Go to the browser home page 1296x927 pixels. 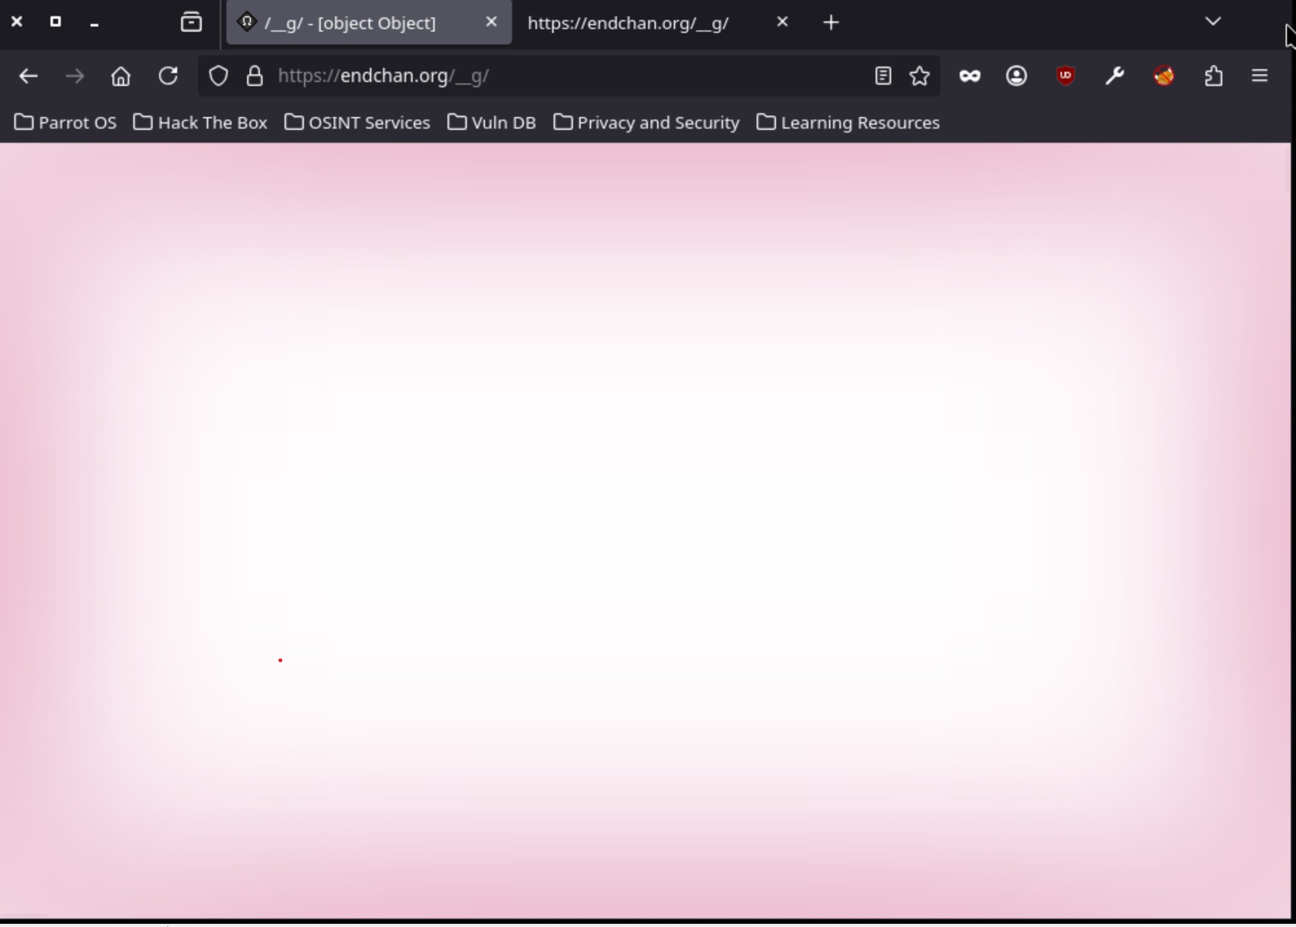click(121, 76)
